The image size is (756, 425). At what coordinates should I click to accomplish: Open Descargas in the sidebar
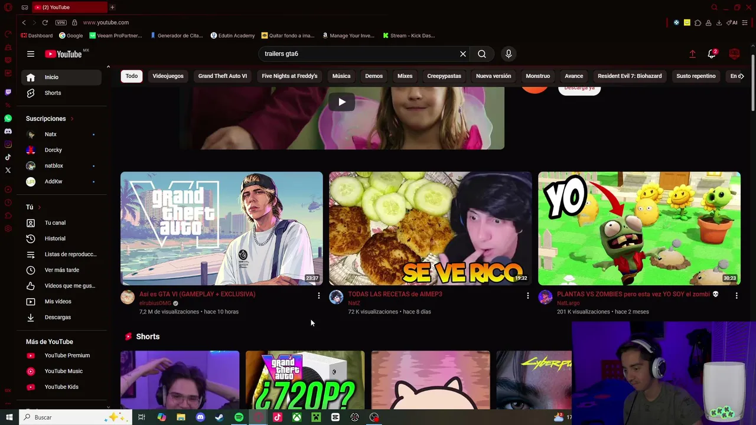[x=61, y=318]
